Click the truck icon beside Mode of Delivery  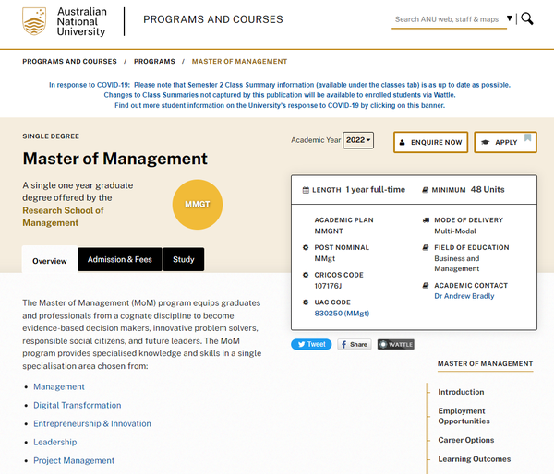pos(426,220)
